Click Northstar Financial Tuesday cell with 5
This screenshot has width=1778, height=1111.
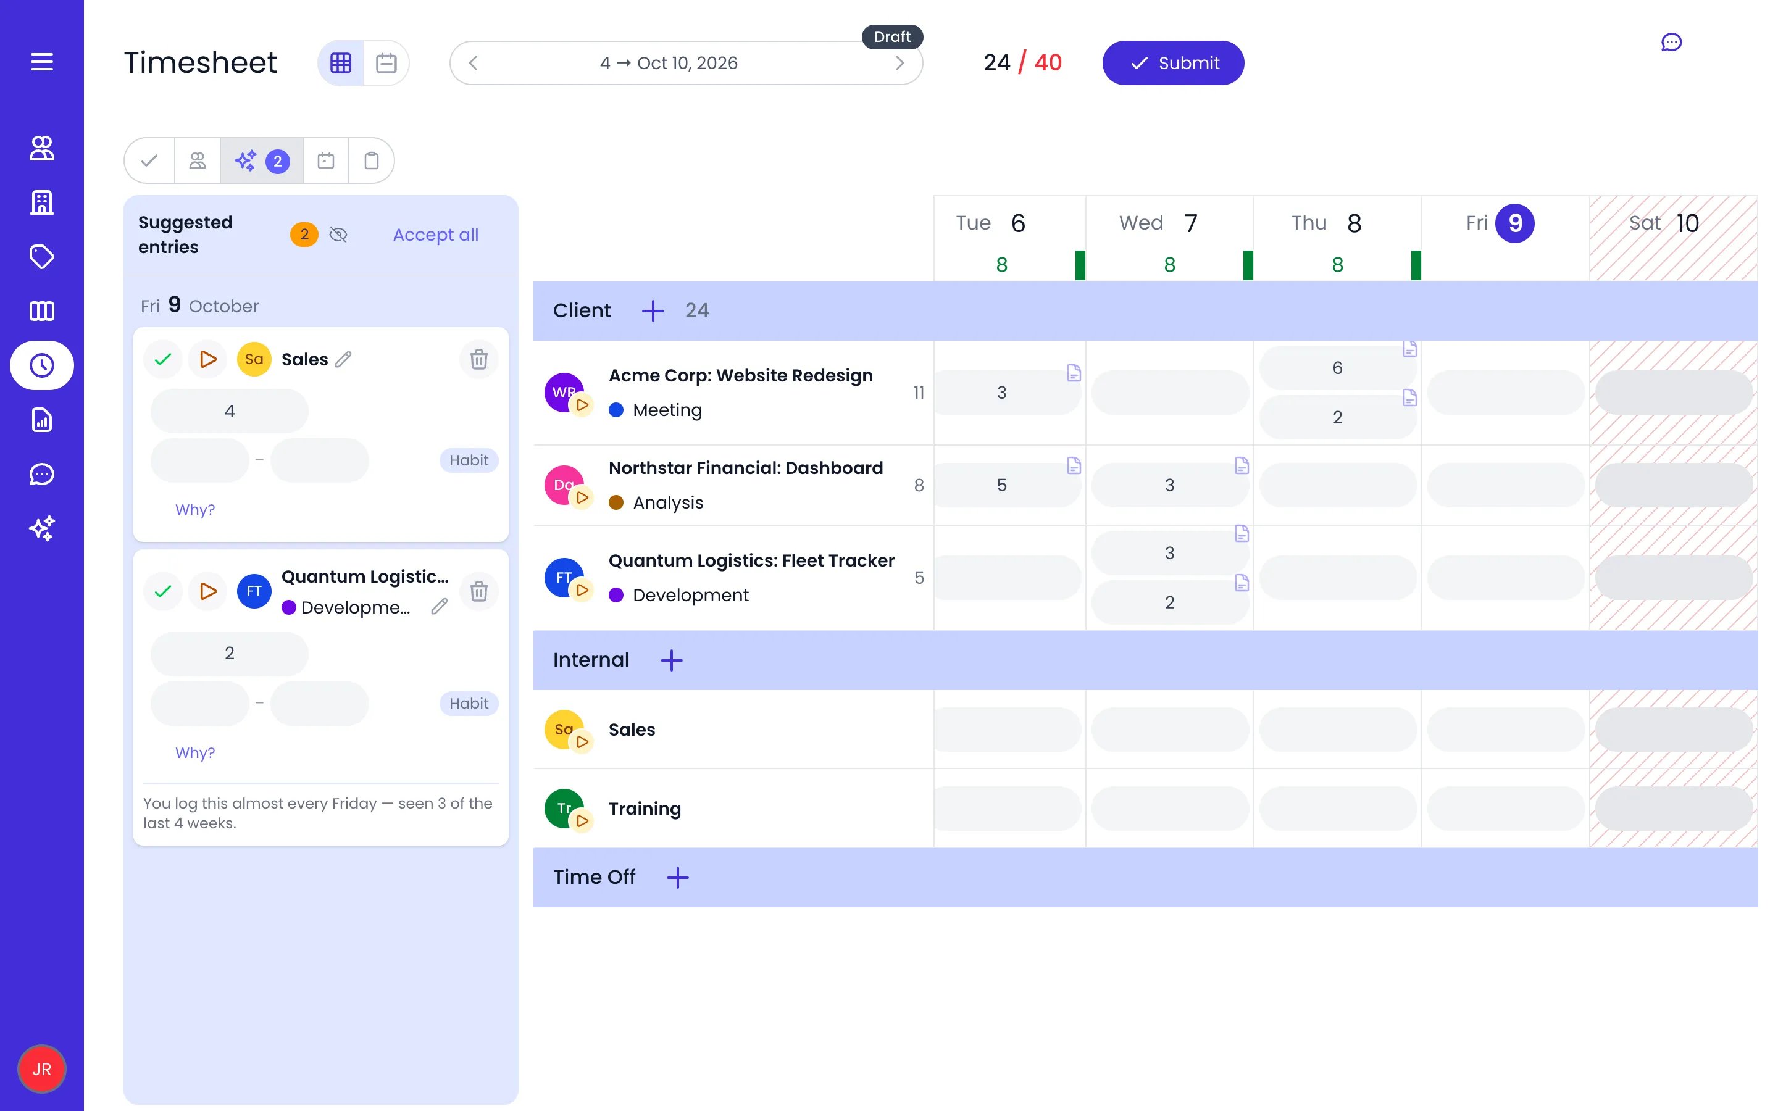point(1008,485)
